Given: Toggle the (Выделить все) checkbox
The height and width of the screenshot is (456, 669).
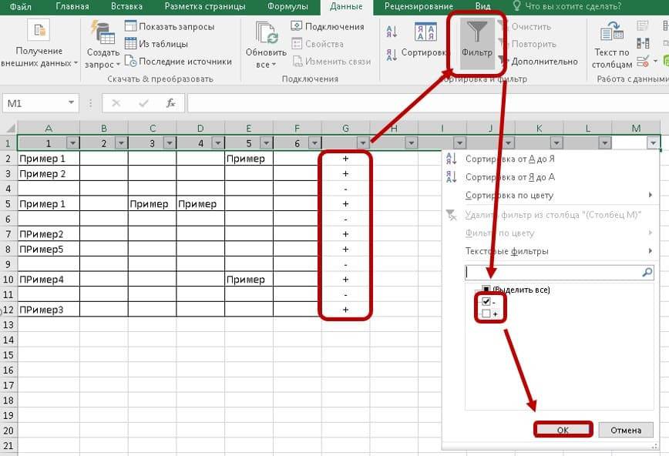Looking at the screenshot, I should coord(486,290).
